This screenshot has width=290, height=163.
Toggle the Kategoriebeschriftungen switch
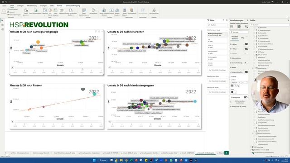click(x=246, y=72)
